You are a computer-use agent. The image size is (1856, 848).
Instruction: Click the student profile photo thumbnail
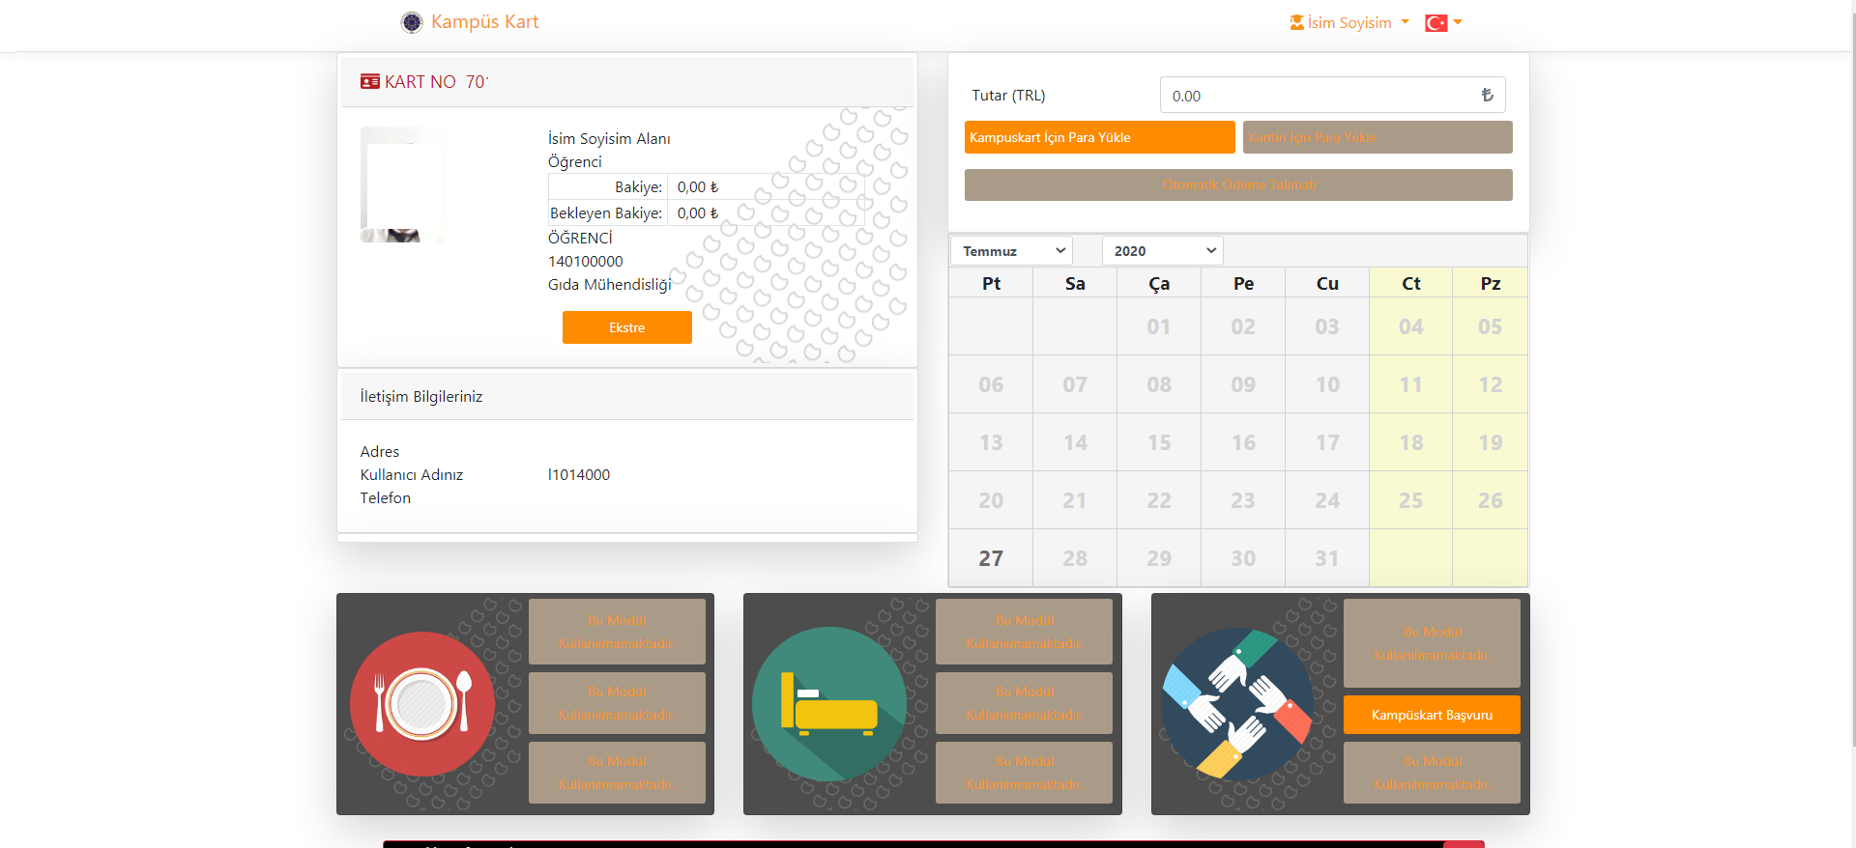(403, 184)
